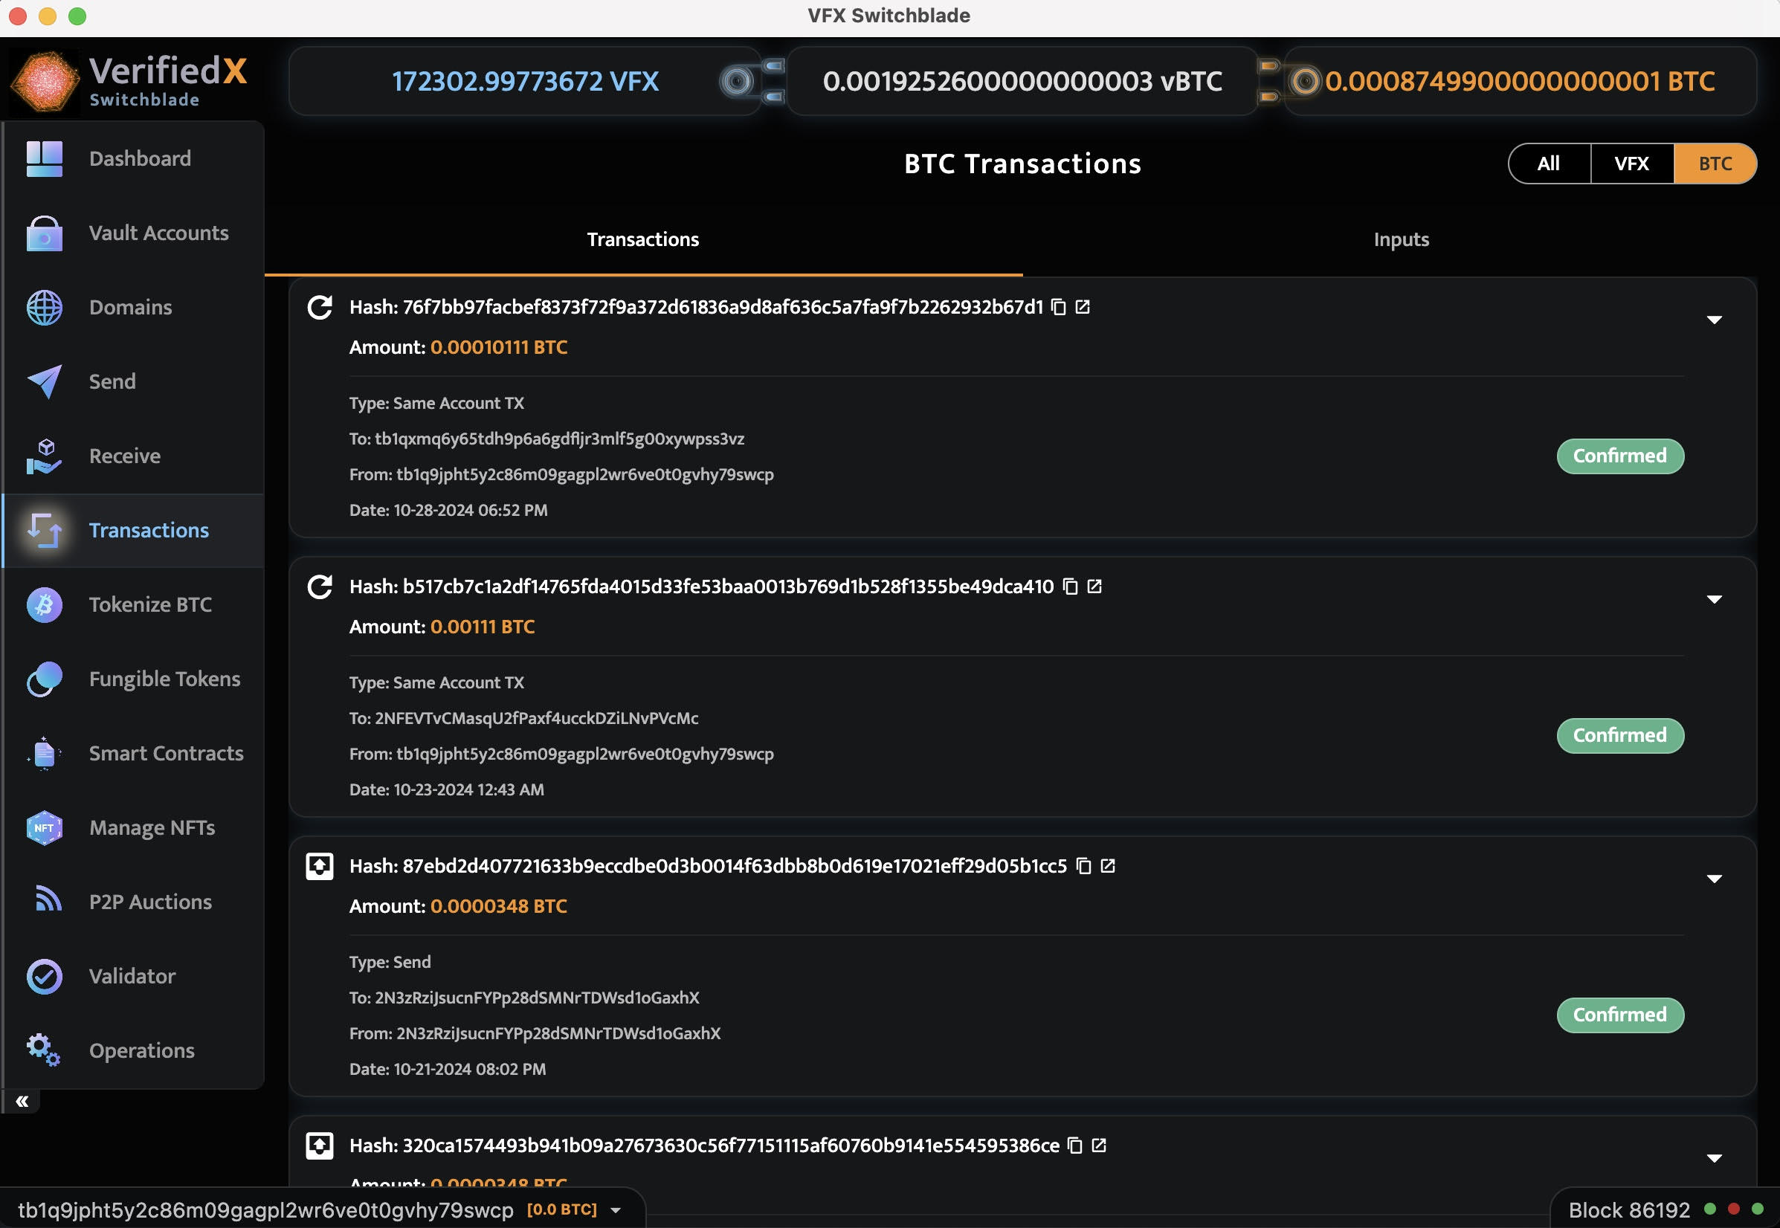Copy the hash starting with 87ebd2d4
This screenshot has width=1780, height=1228.
tap(1083, 865)
